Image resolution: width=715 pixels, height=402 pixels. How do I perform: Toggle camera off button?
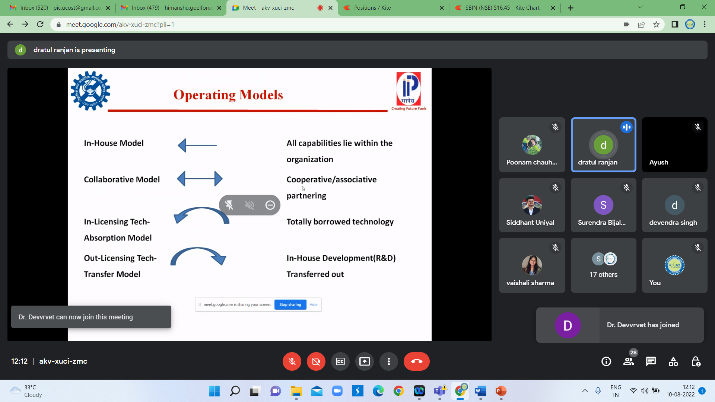point(316,361)
